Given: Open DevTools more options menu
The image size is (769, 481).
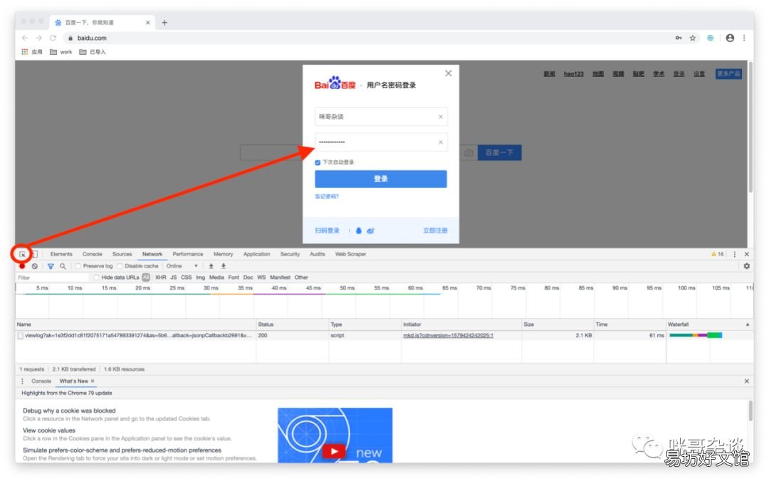Looking at the screenshot, I should click(x=734, y=254).
